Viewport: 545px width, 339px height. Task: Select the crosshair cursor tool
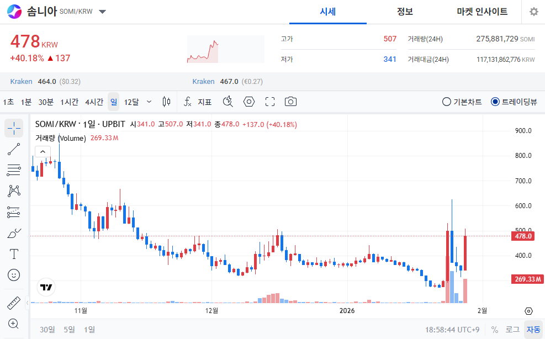(x=14, y=128)
